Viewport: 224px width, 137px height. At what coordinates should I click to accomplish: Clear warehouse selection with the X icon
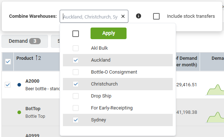(123, 16)
